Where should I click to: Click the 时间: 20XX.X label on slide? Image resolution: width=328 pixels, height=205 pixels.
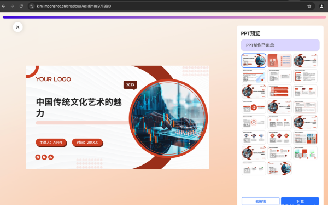coord(87,143)
